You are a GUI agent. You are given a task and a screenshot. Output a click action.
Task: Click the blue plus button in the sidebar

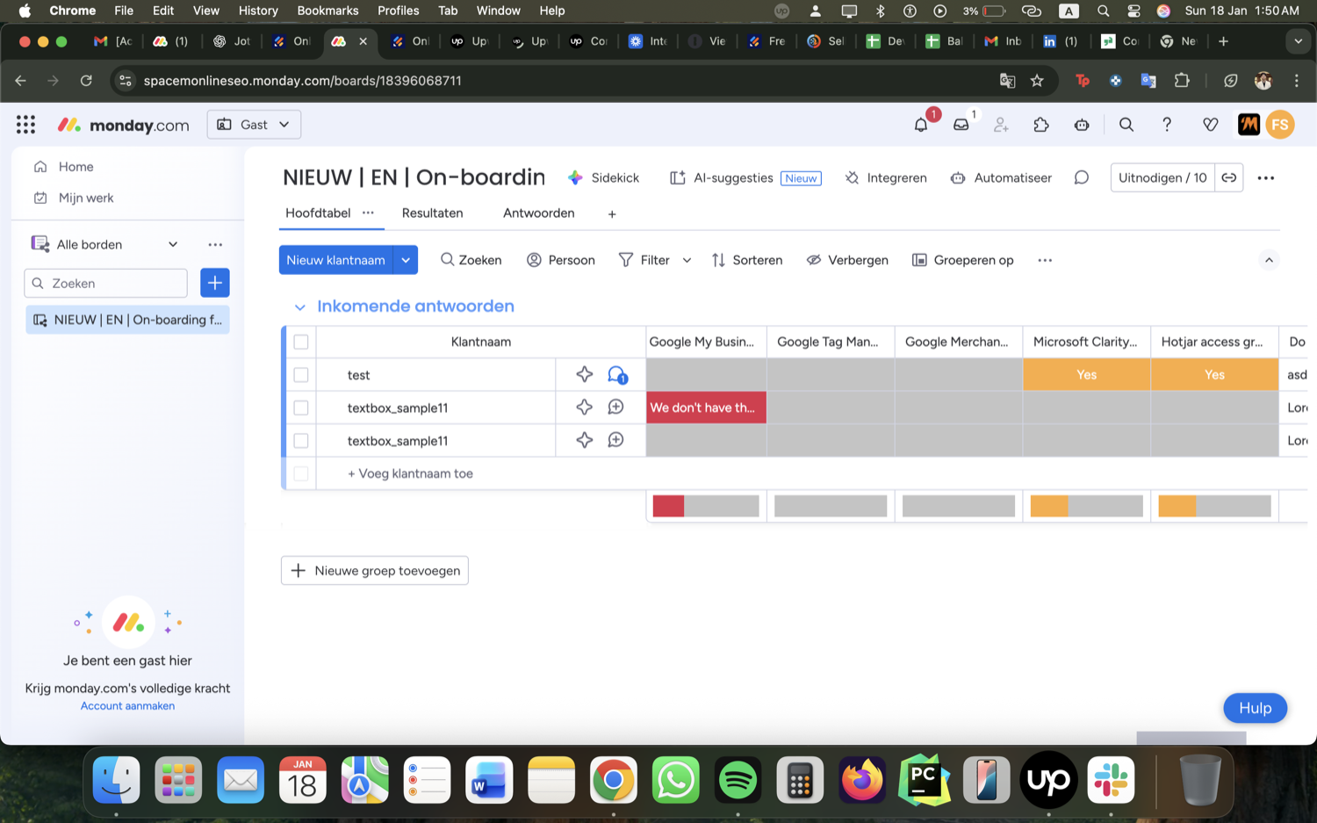pos(215,283)
